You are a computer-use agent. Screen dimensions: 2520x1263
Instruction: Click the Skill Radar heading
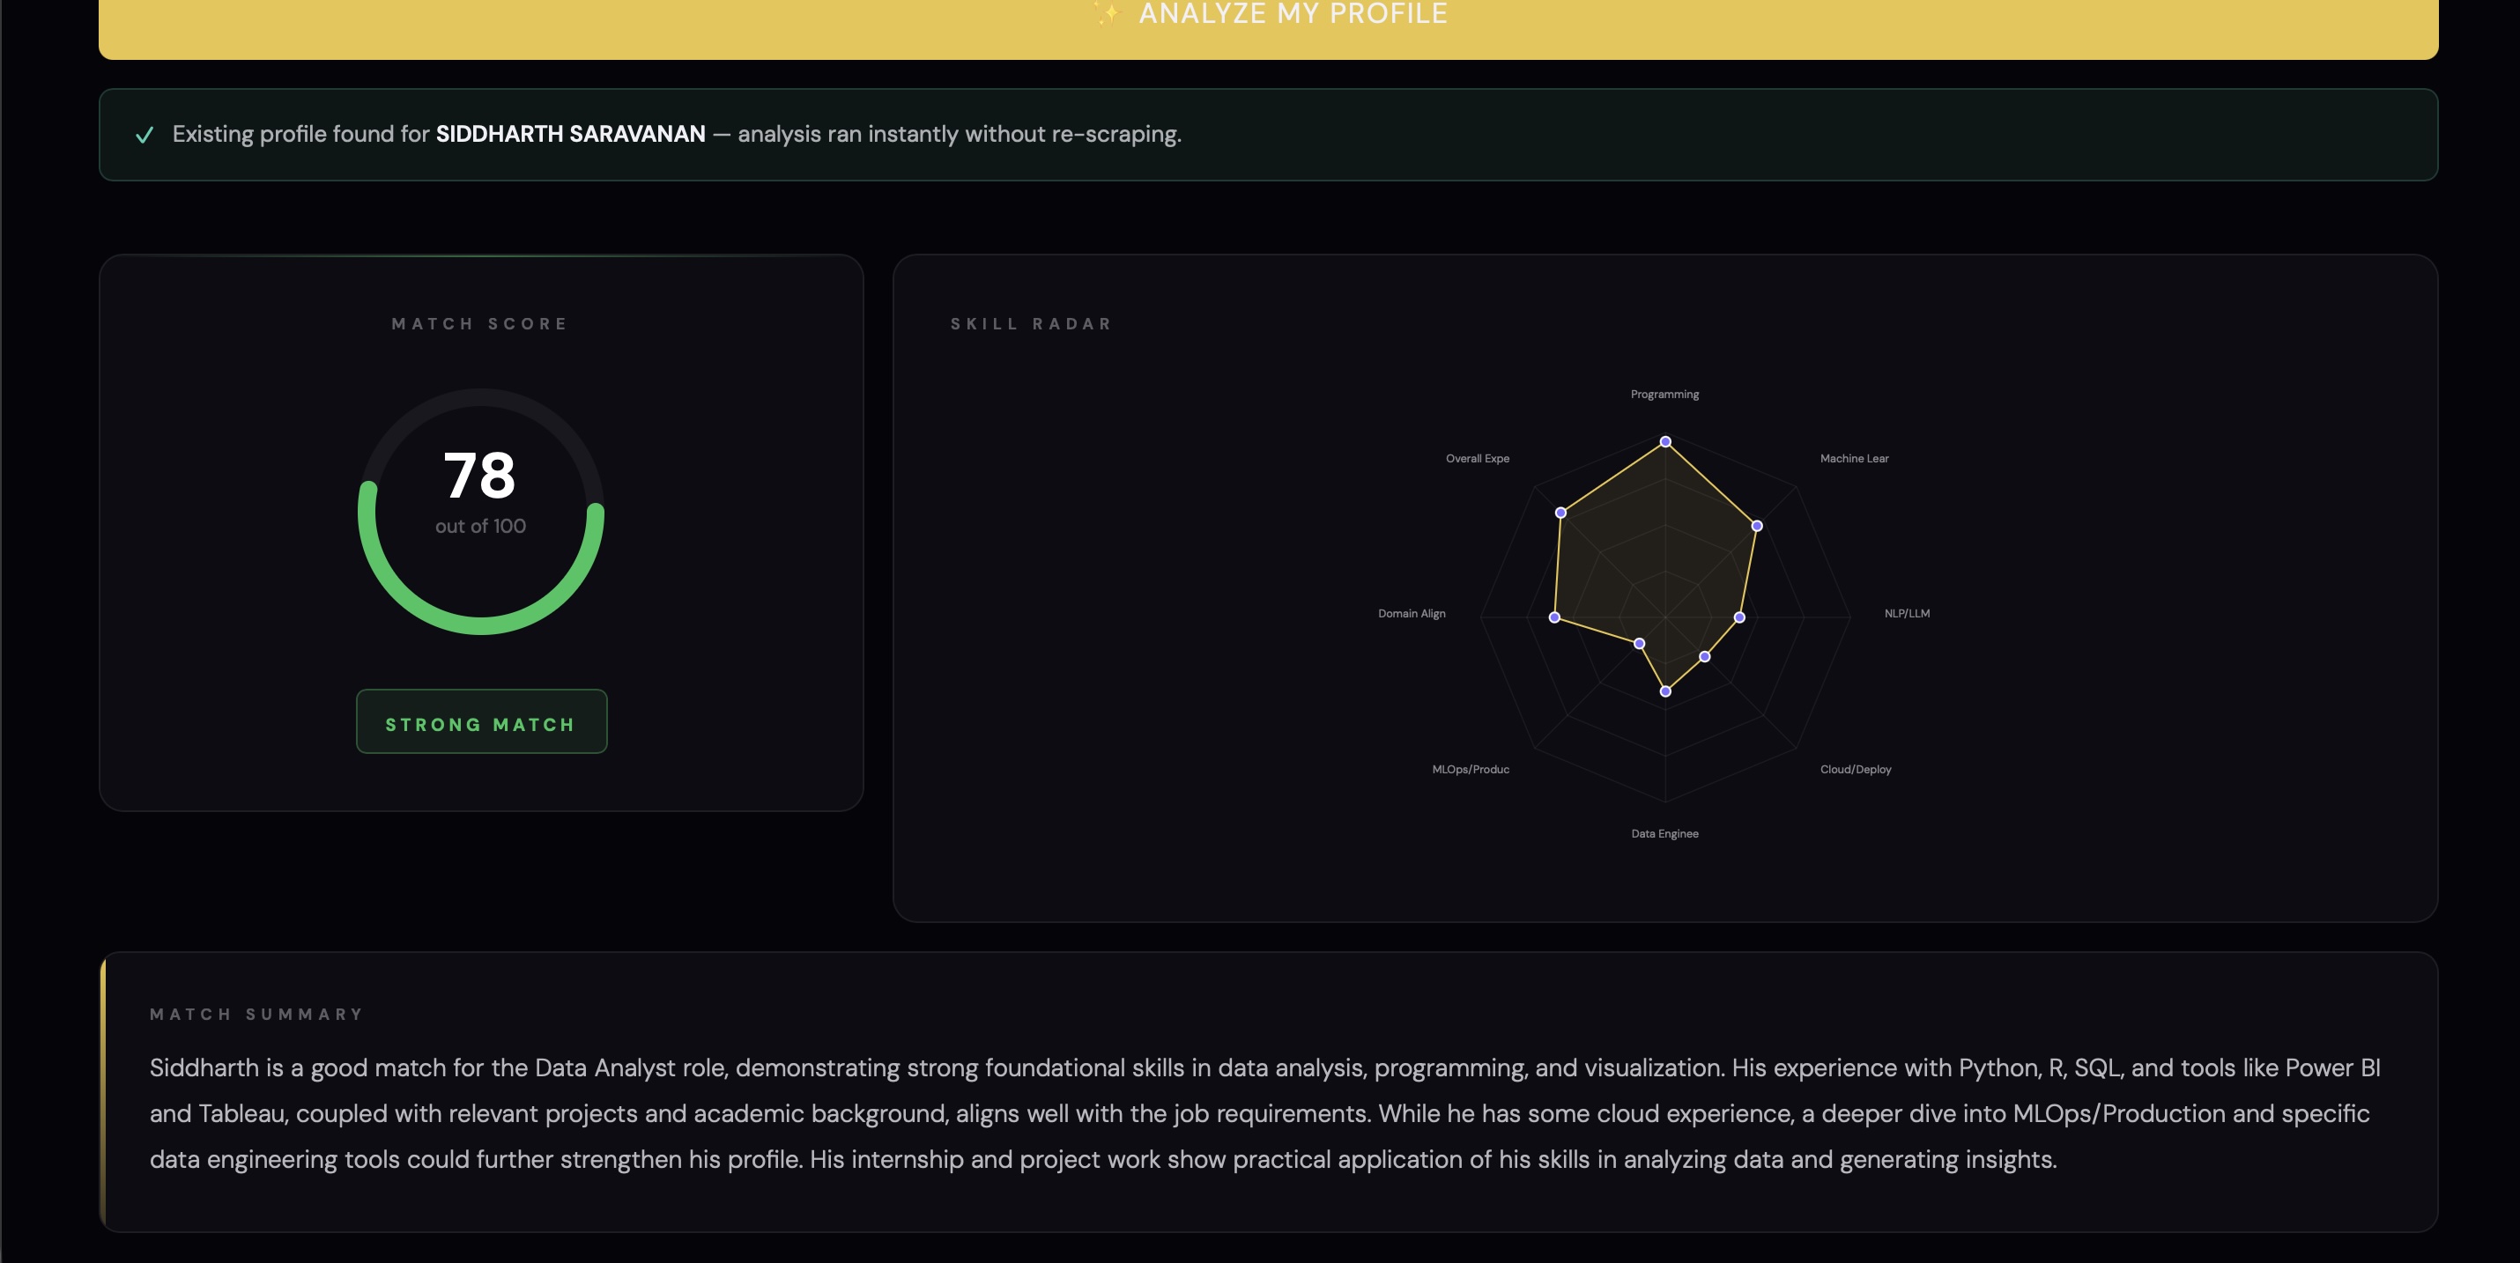[x=1031, y=323]
